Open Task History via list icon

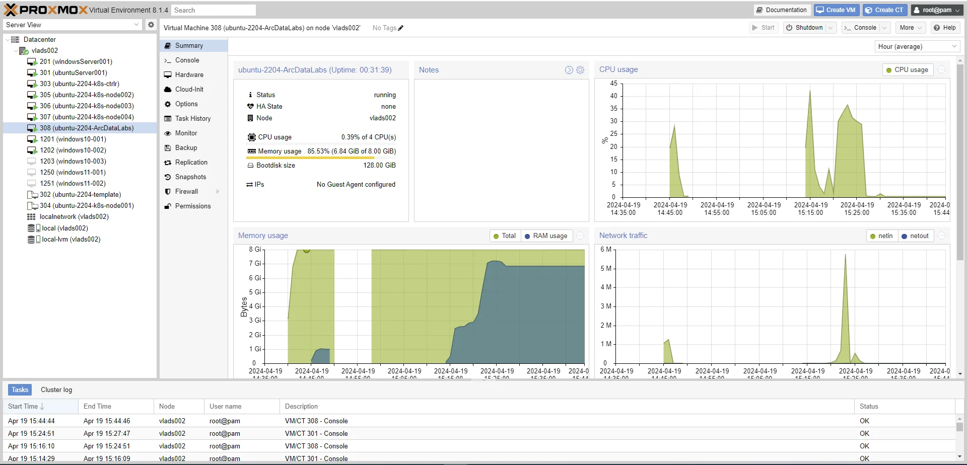click(168, 119)
